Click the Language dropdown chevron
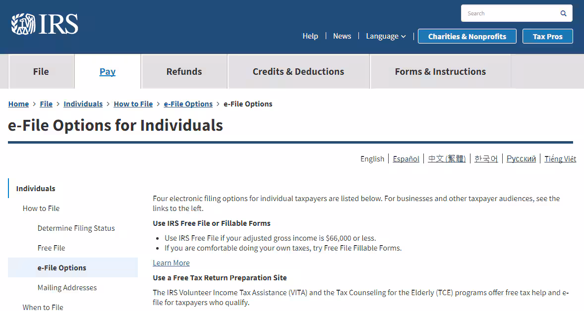This screenshot has width=584, height=311. pyautogui.click(x=404, y=37)
